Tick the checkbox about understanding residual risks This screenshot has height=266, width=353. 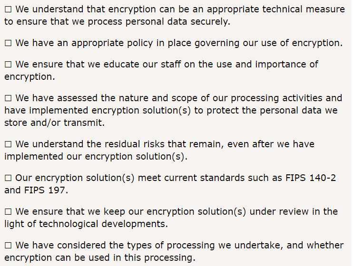tap(9, 144)
